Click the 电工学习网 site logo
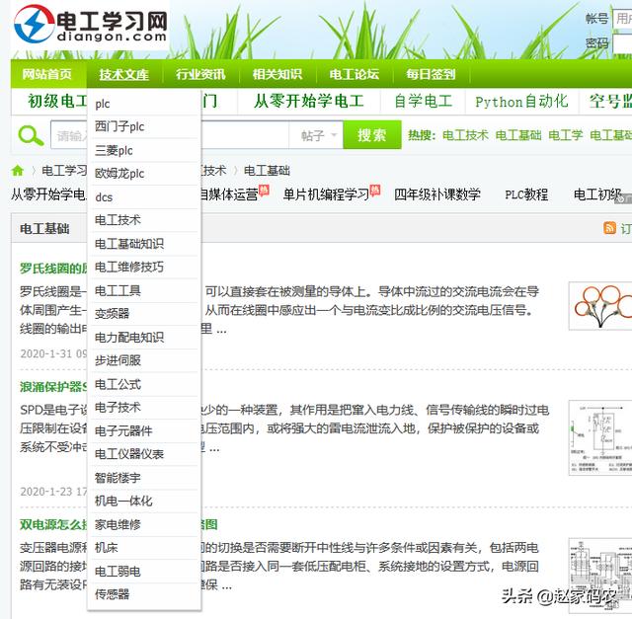The height and width of the screenshot is (619, 632). pos(90,24)
